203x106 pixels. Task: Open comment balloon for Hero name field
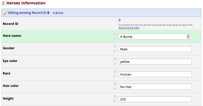point(115,38)
